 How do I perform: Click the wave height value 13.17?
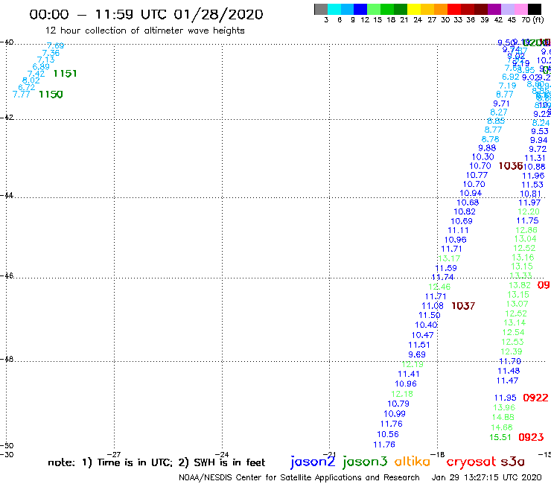click(x=449, y=258)
